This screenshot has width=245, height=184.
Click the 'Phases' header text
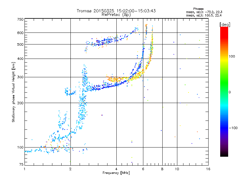(198, 9)
